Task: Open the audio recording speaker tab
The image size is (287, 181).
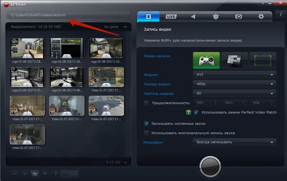Action: pos(193,16)
